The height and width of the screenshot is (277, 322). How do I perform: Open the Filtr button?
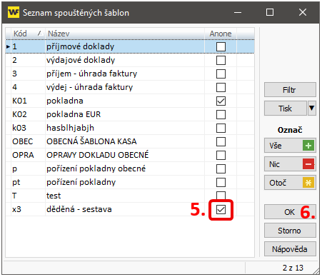pos(290,90)
